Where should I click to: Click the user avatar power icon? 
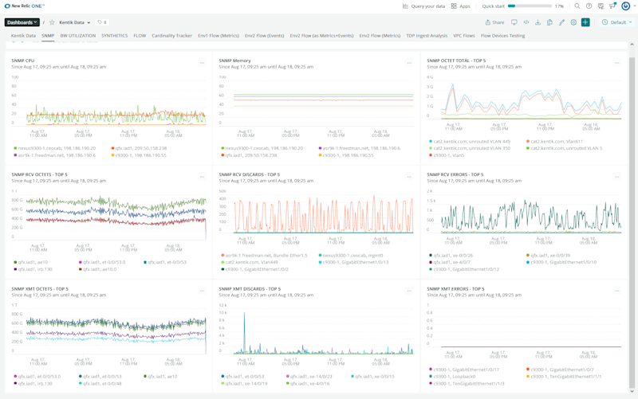[626, 6]
